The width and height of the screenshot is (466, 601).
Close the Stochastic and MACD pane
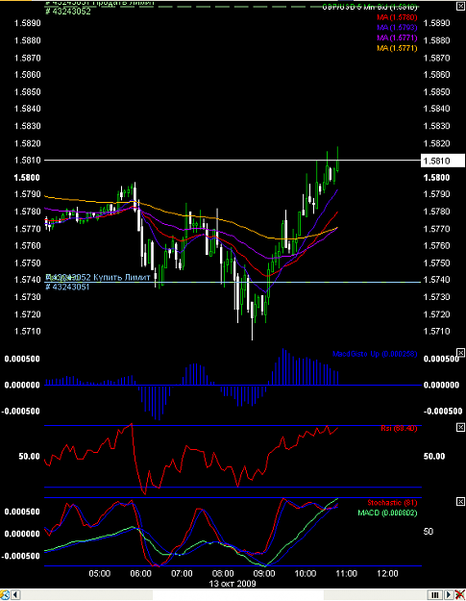[x=460, y=502]
